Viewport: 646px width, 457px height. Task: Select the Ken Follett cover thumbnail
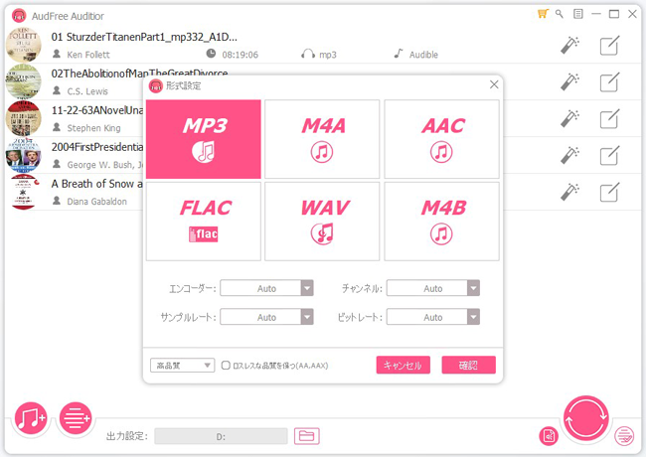23,45
